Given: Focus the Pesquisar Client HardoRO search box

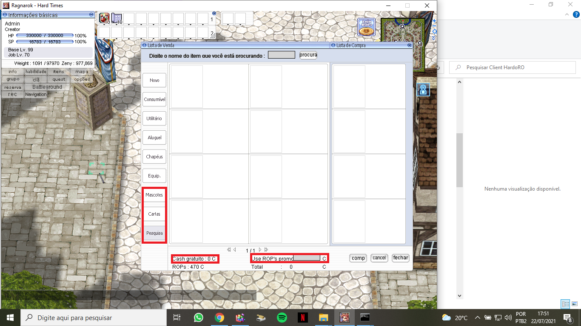Looking at the screenshot, I should coord(513,67).
